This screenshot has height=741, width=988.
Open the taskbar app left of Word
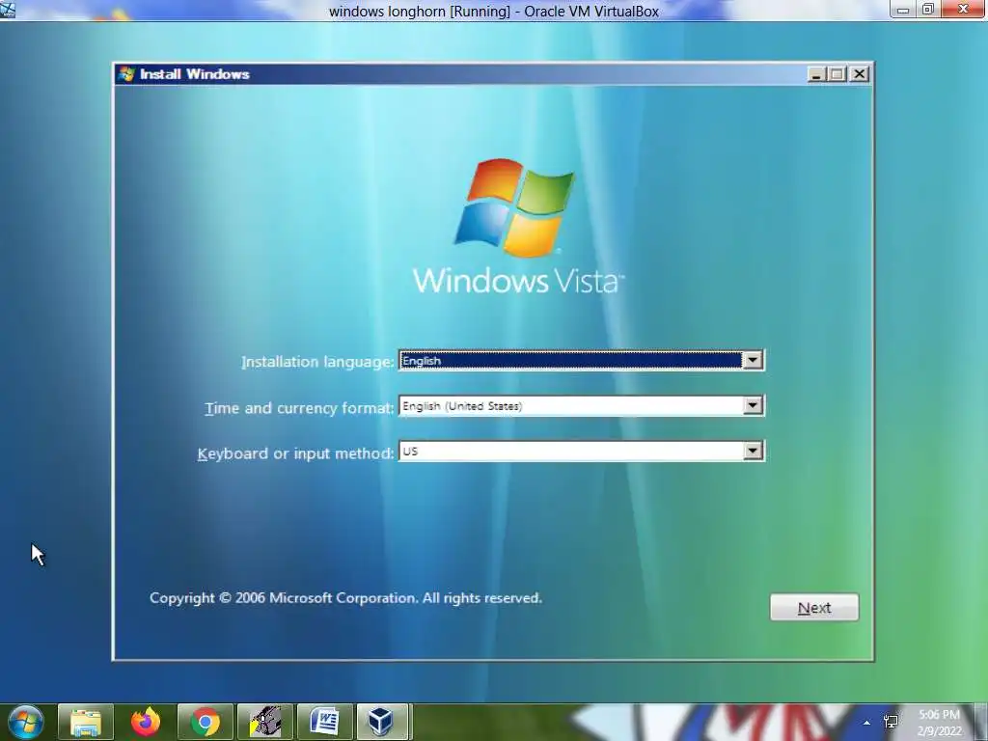click(x=265, y=722)
